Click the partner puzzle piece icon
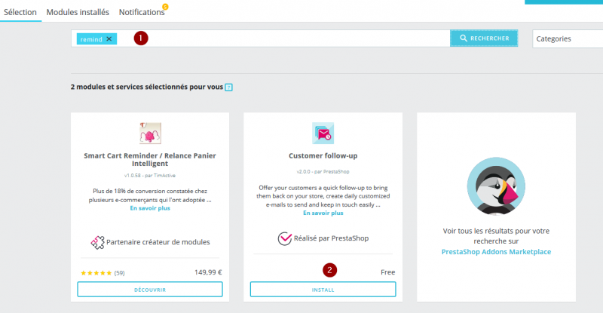 tap(97, 242)
